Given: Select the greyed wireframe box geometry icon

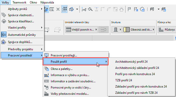Looking at the screenshot, I should [57, 30].
